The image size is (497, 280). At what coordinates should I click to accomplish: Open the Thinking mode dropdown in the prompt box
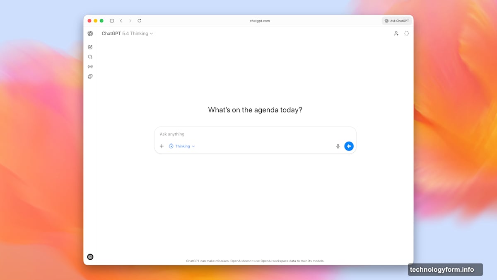[182, 146]
